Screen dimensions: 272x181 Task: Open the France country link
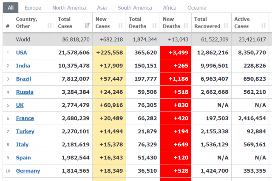point(25,118)
